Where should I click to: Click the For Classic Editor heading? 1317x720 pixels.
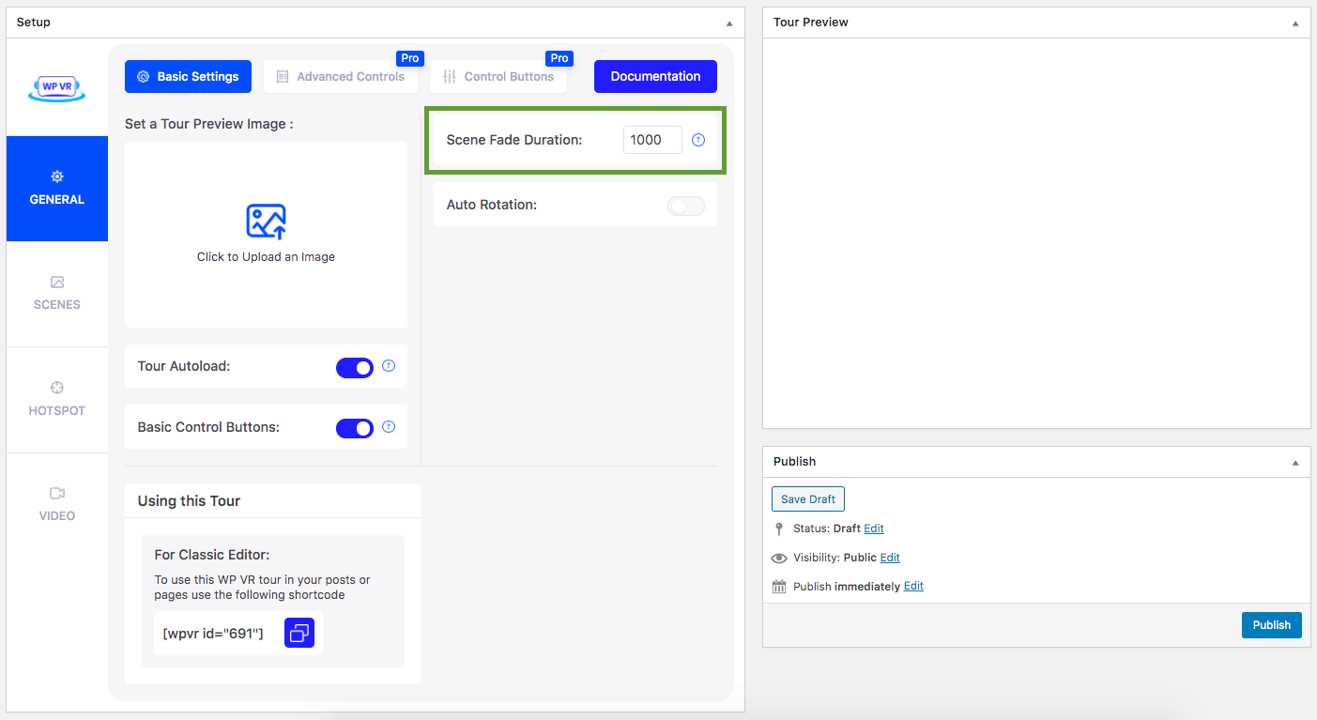coord(212,555)
